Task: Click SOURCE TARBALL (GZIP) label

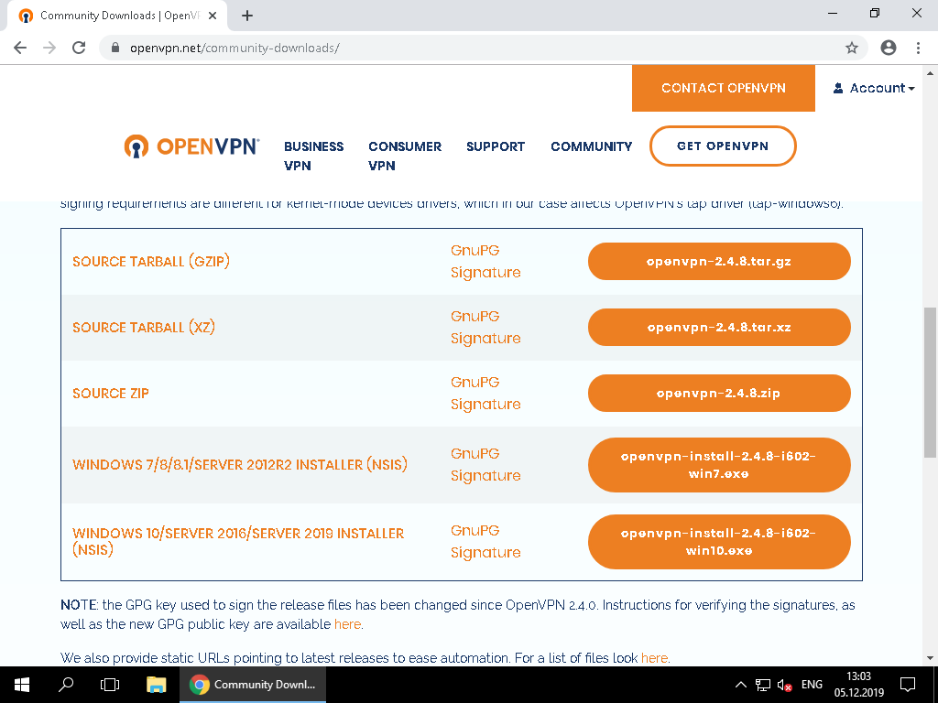Action: [x=151, y=261]
